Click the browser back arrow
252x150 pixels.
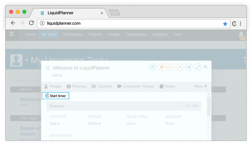click(x=13, y=23)
